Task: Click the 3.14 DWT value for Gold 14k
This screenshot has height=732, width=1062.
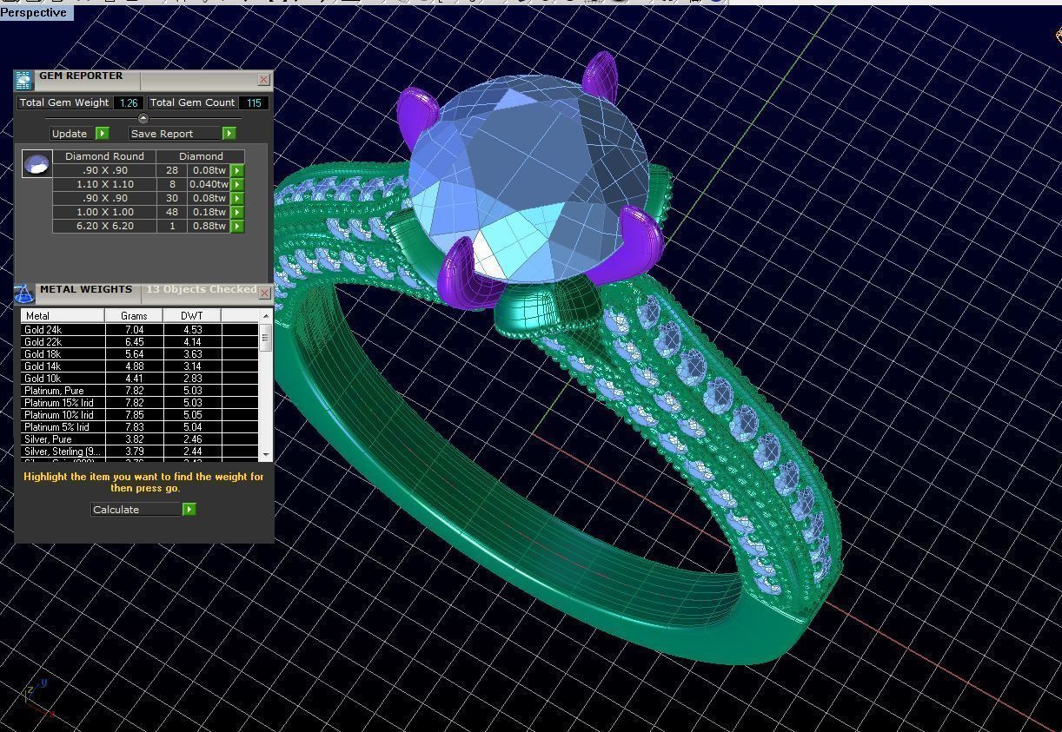Action: [x=192, y=366]
